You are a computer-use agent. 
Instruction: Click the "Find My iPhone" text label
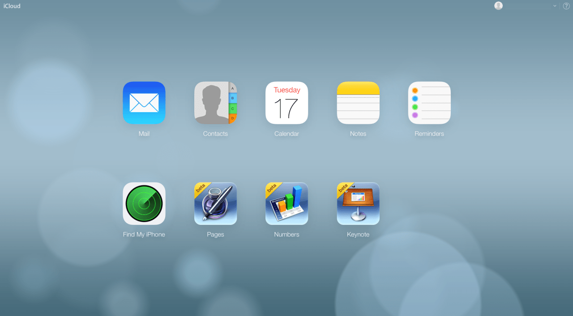pyautogui.click(x=144, y=234)
